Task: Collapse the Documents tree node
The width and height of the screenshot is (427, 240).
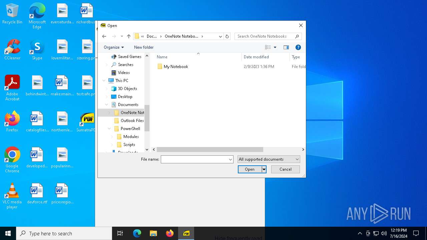Action: click(107, 105)
